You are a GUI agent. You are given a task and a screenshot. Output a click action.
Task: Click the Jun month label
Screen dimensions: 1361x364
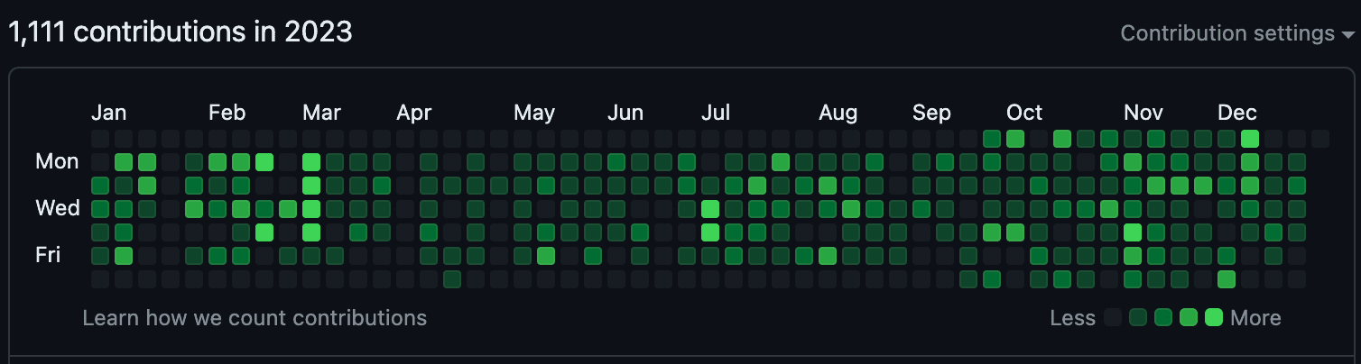point(625,113)
